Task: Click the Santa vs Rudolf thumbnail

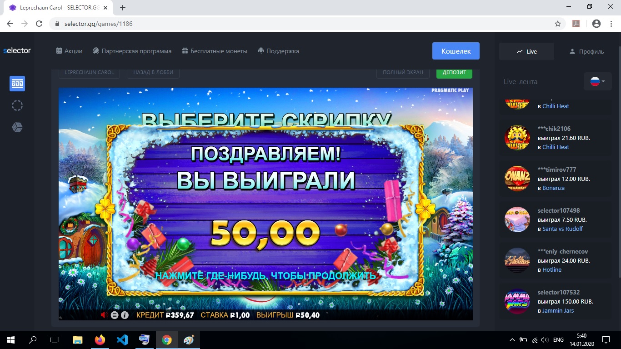Action: [x=517, y=219]
